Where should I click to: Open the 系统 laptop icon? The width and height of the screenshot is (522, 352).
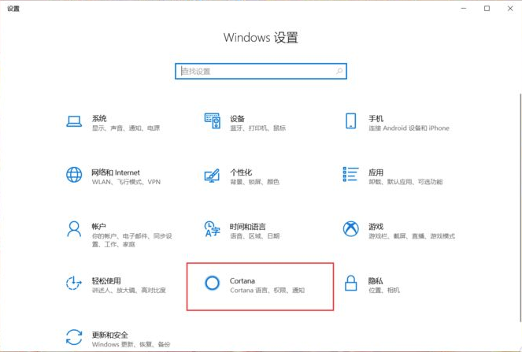74,121
